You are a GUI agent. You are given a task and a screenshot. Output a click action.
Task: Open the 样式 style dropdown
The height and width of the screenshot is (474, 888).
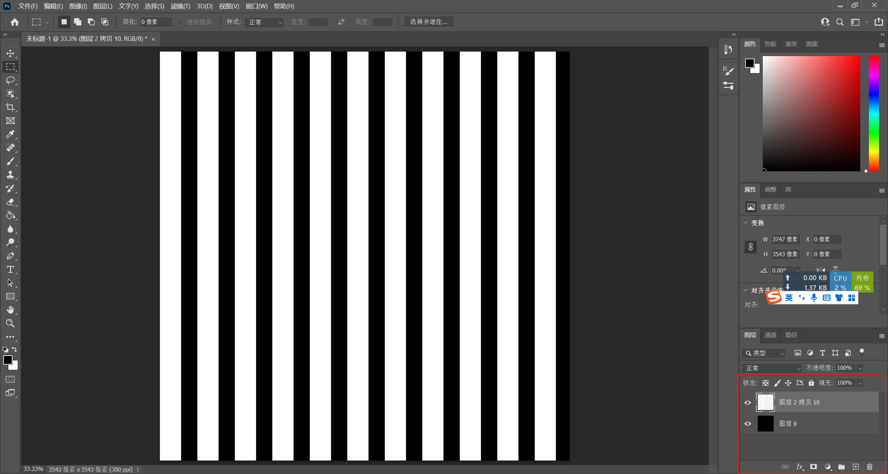click(264, 22)
